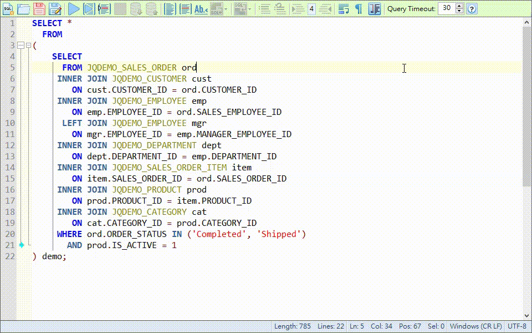Decrease Query Timeout with the down arrow
The height and width of the screenshot is (333, 532).
(459, 11)
